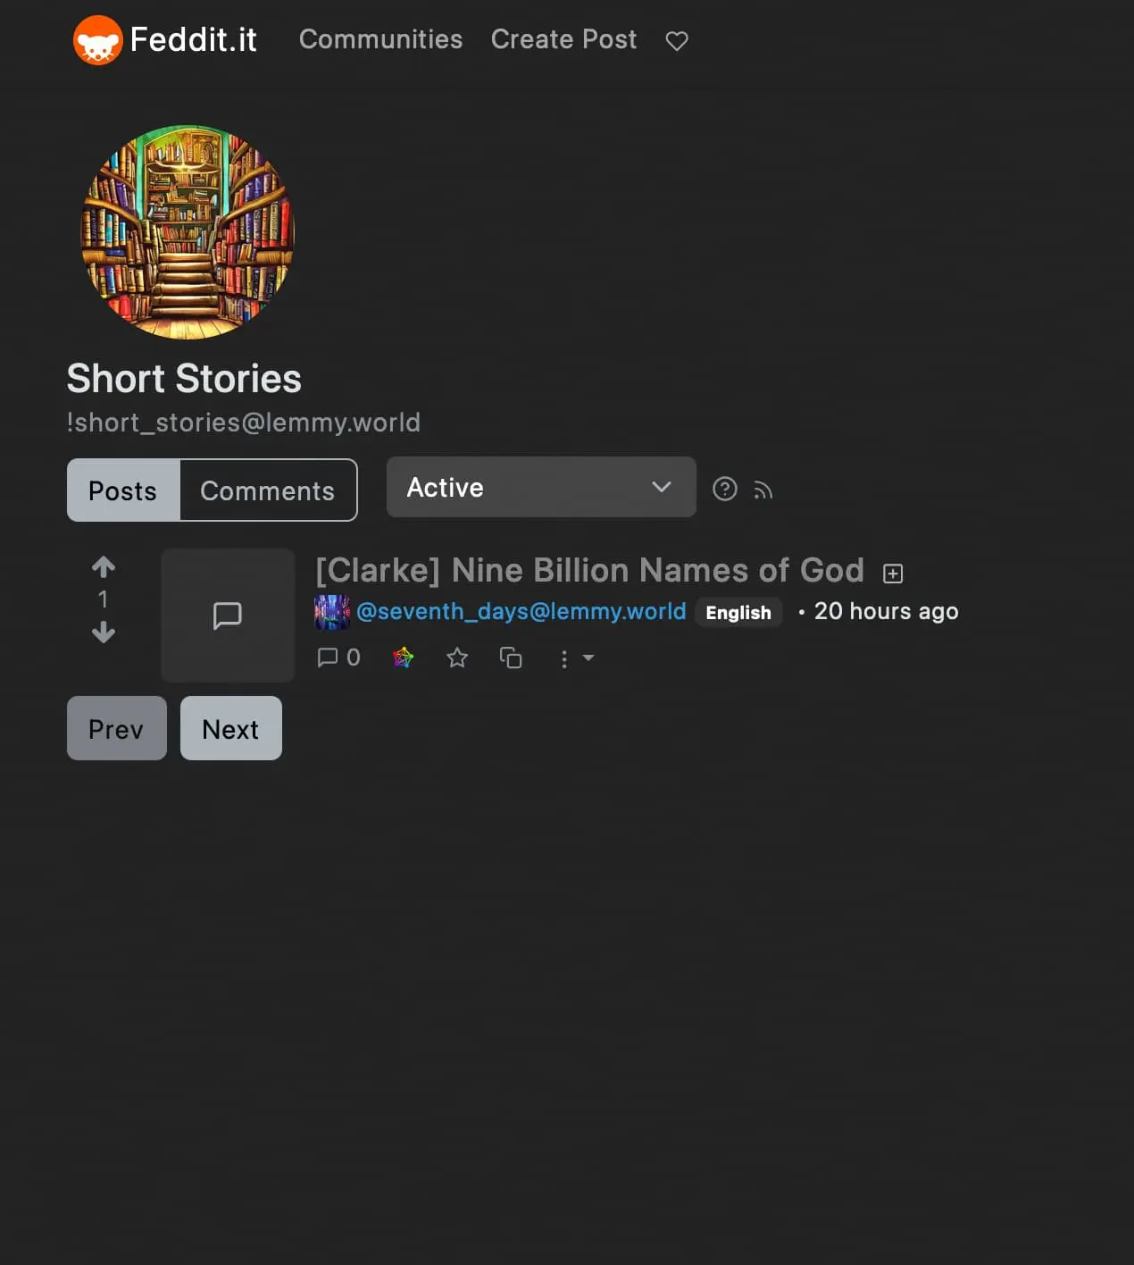Screen dimensions: 1134x1265
Task: Click the Prev page button
Action: [117, 729]
